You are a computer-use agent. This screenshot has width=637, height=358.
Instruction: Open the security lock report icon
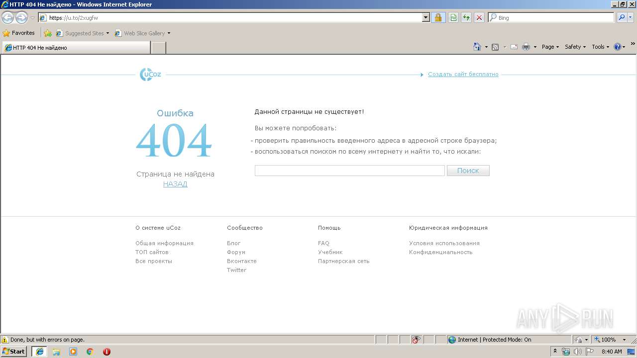(438, 17)
